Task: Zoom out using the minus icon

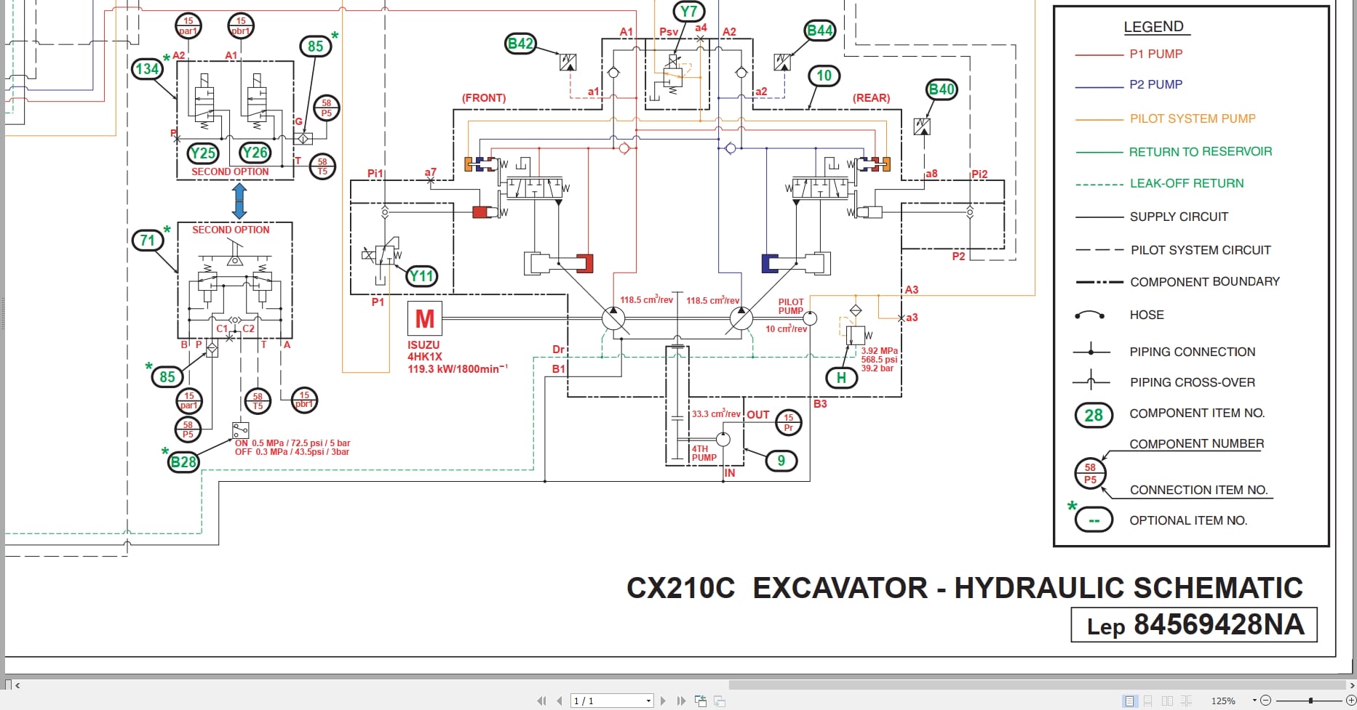Action: tap(1265, 701)
